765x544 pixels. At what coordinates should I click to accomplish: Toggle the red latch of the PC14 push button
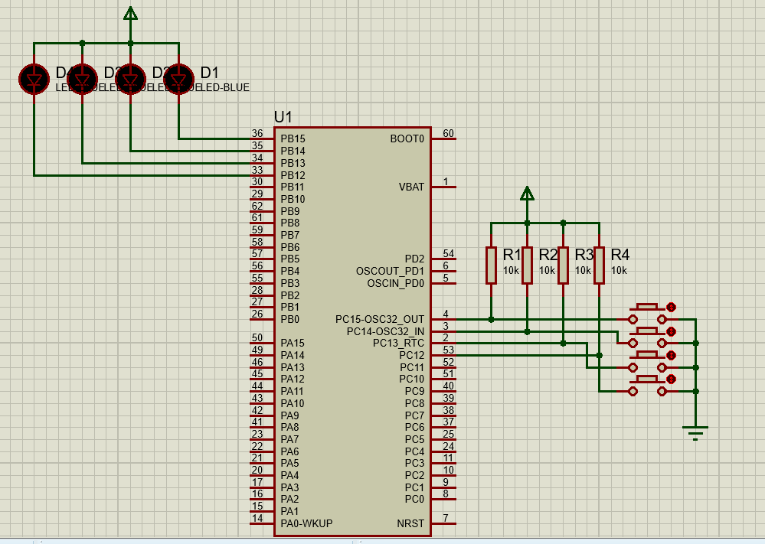(x=672, y=331)
